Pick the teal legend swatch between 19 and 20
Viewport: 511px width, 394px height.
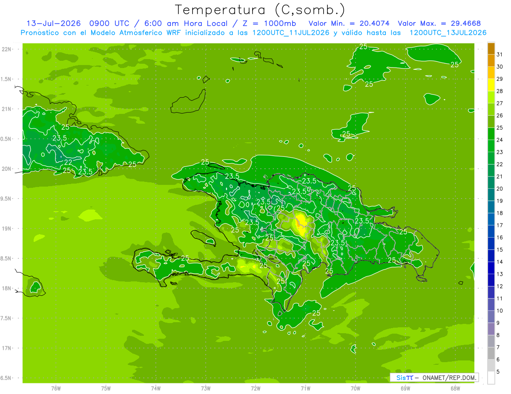(x=491, y=195)
